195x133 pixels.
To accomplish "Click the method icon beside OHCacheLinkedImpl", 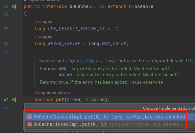I will pyautogui.click(x=30, y=124).
